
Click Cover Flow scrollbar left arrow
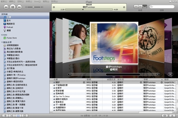pos(70,74)
